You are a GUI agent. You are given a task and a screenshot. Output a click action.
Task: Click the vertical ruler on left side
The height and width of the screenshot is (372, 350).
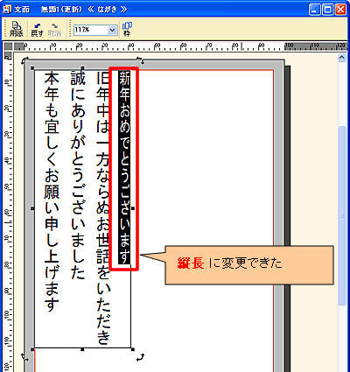click(x=8, y=212)
